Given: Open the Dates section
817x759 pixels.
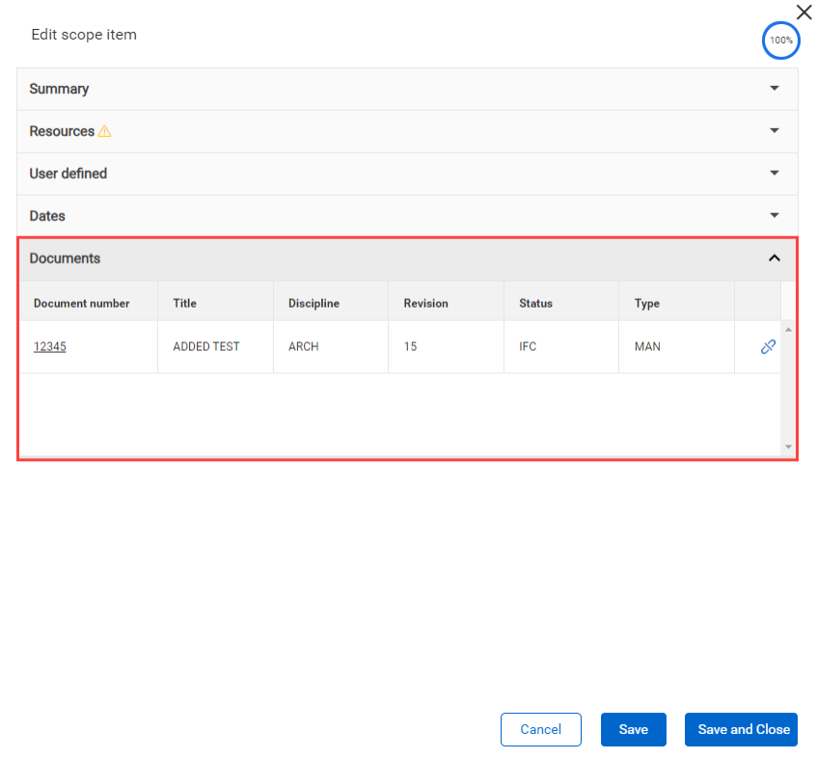Looking at the screenshot, I should tap(774, 216).
